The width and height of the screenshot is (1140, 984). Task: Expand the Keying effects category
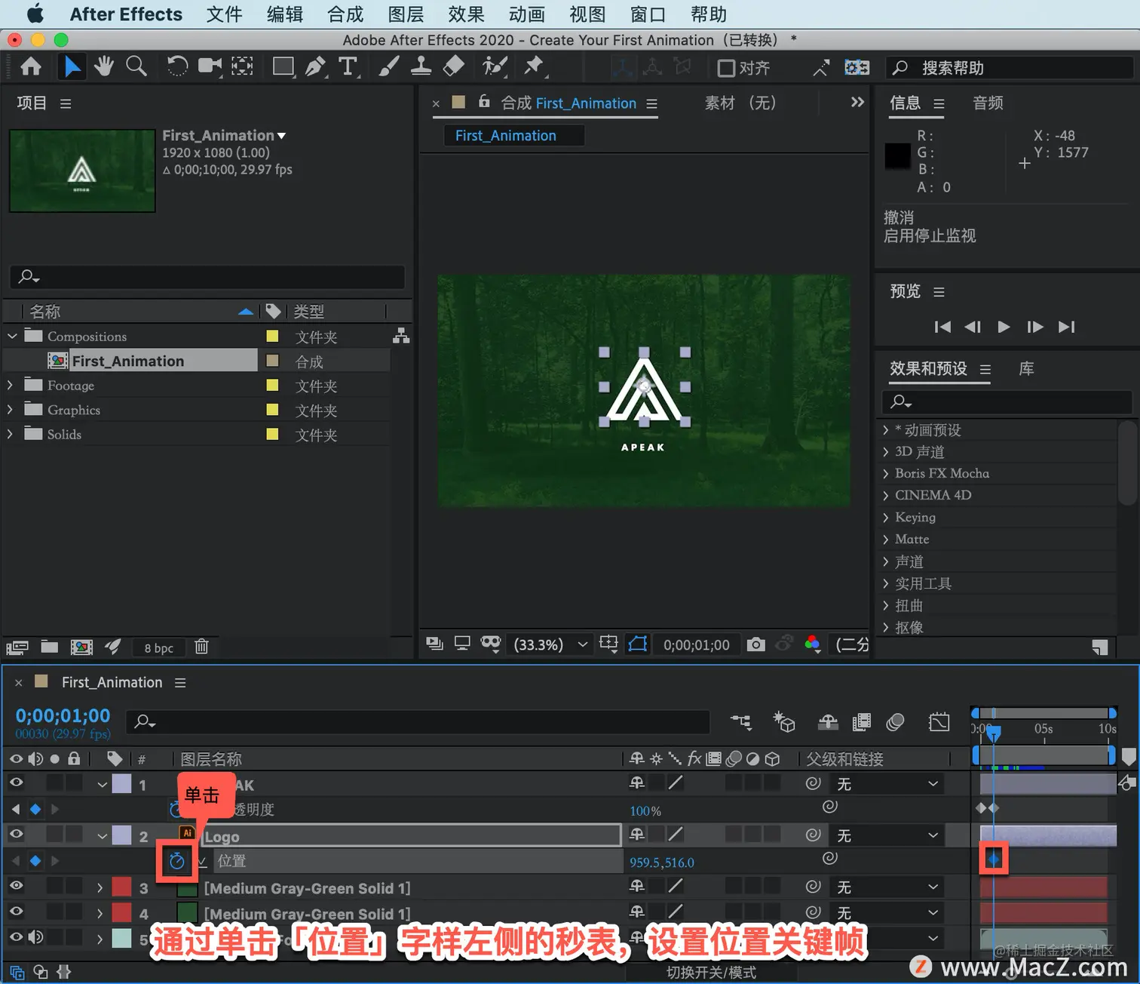coord(886,518)
